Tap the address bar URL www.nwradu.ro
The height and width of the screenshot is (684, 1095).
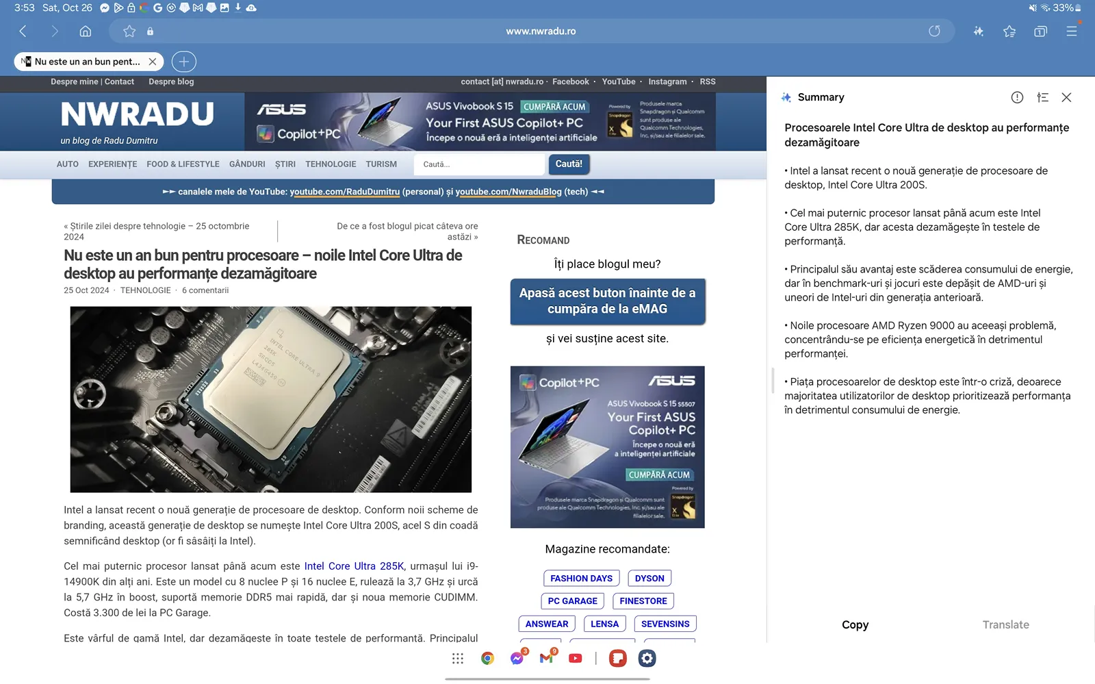click(x=541, y=31)
